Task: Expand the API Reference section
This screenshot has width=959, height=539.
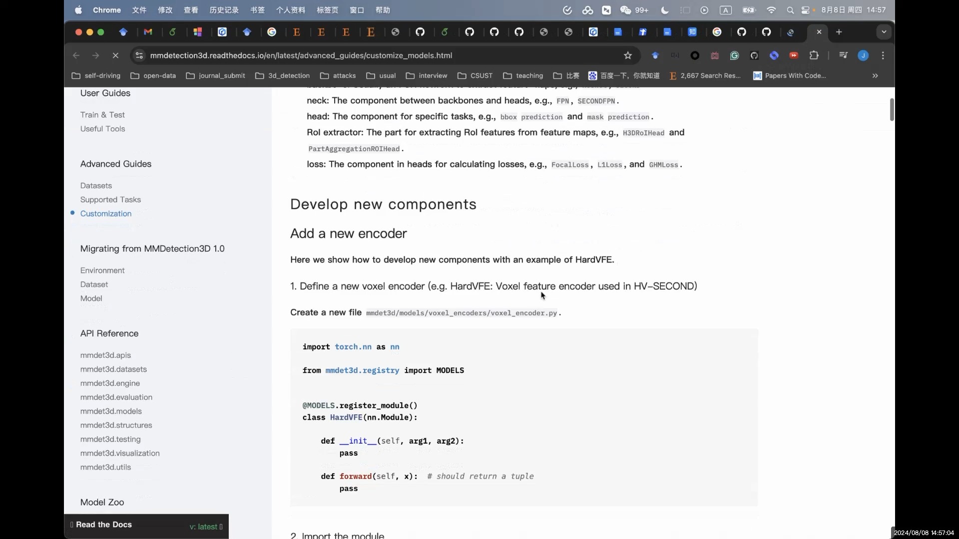Action: tap(109, 333)
